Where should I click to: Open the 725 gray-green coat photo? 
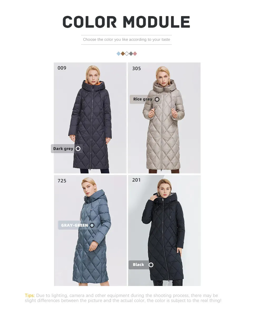90,230
